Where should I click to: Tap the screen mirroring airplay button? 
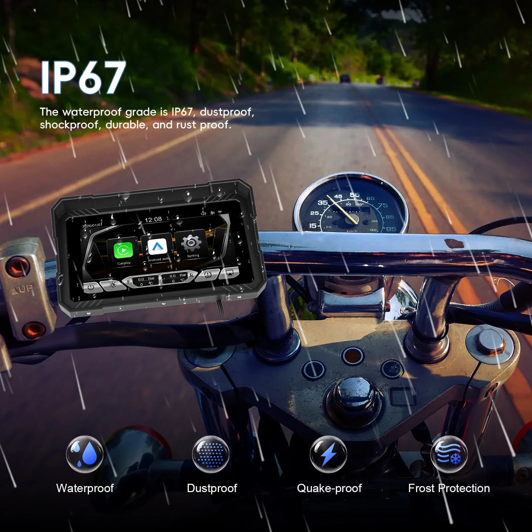pos(230,272)
